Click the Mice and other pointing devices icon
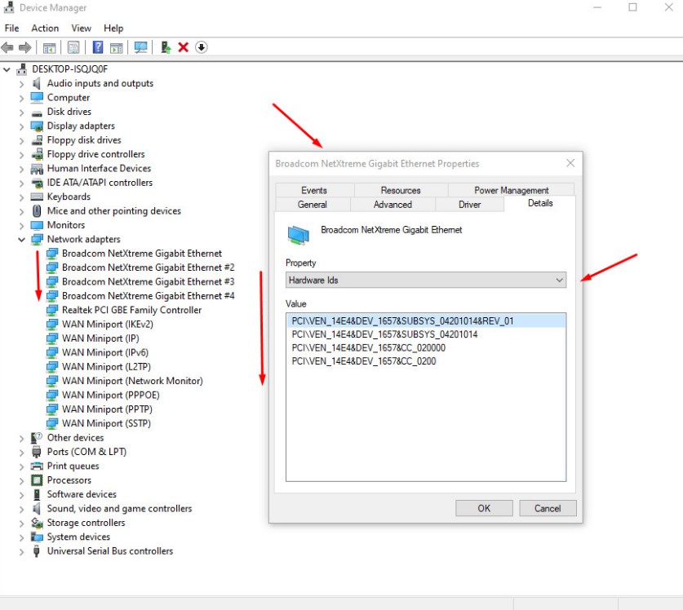The image size is (683, 610). tap(37, 210)
